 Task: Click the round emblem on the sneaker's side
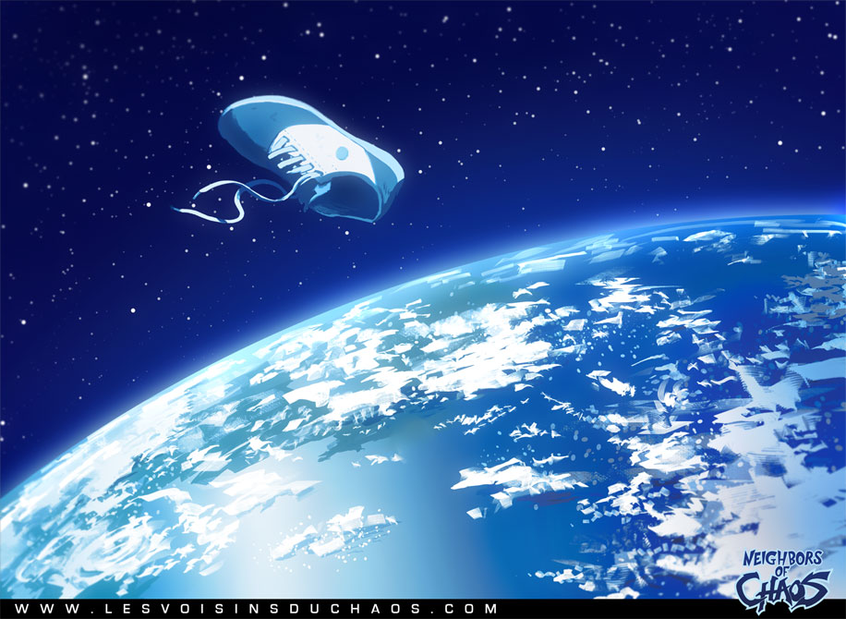pos(342,152)
